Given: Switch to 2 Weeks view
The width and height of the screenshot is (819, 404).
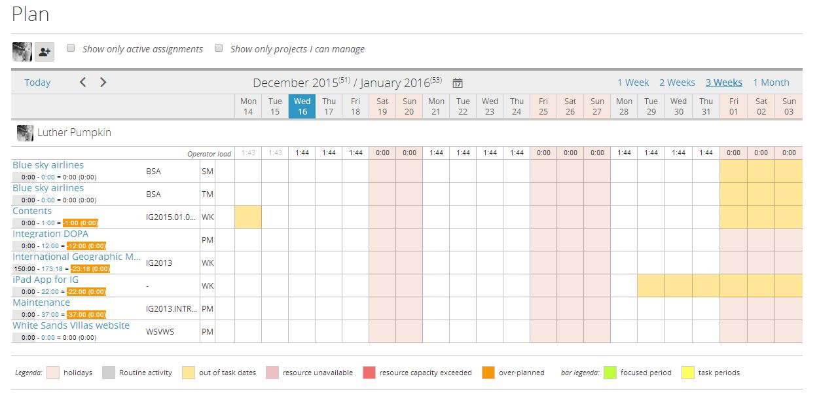Looking at the screenshot, I should [677, 83].
